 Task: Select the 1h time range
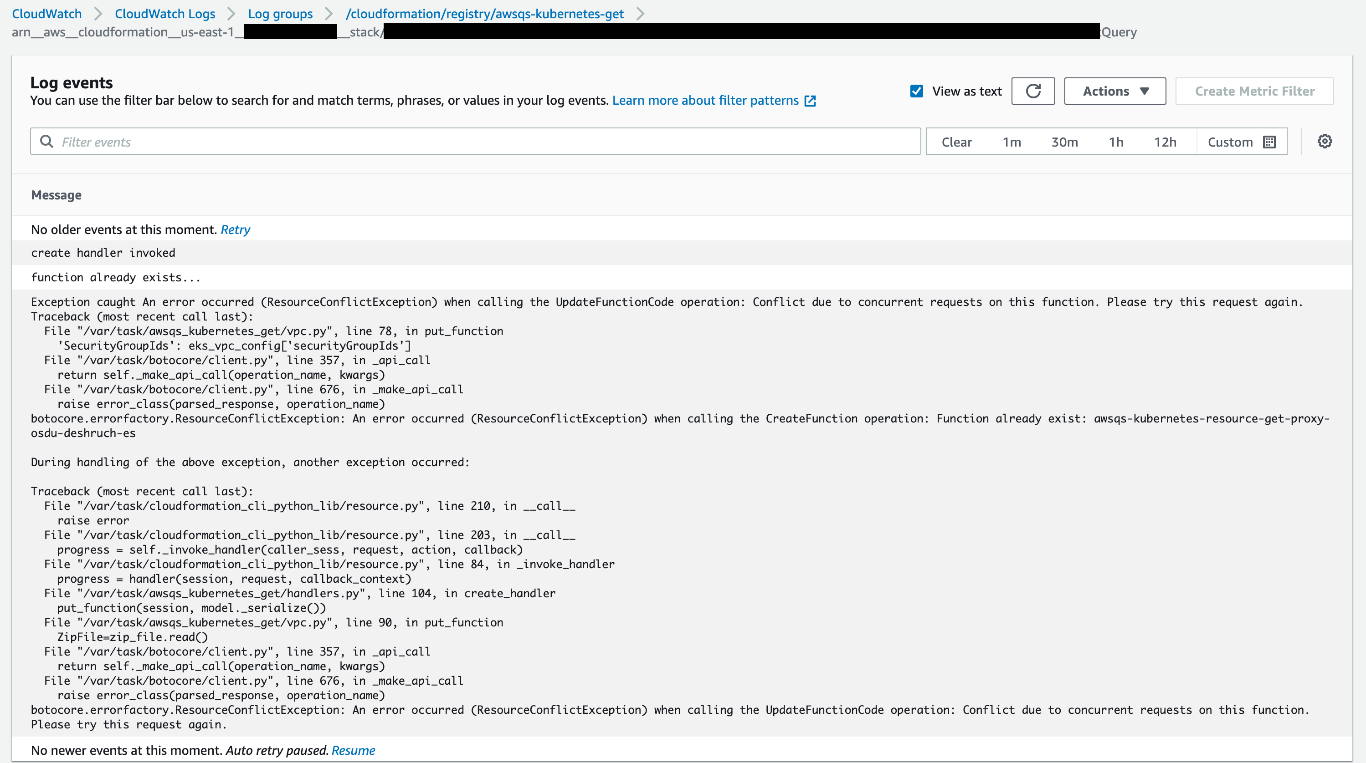click(x=1116, y=142)
